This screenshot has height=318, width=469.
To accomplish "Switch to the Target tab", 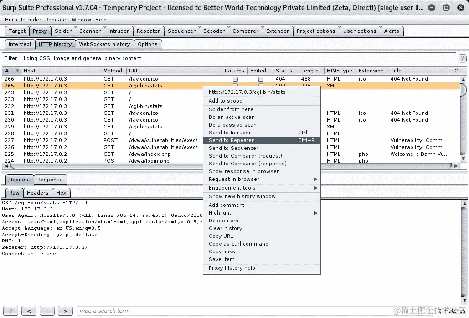I will click(x=17, y=31).
